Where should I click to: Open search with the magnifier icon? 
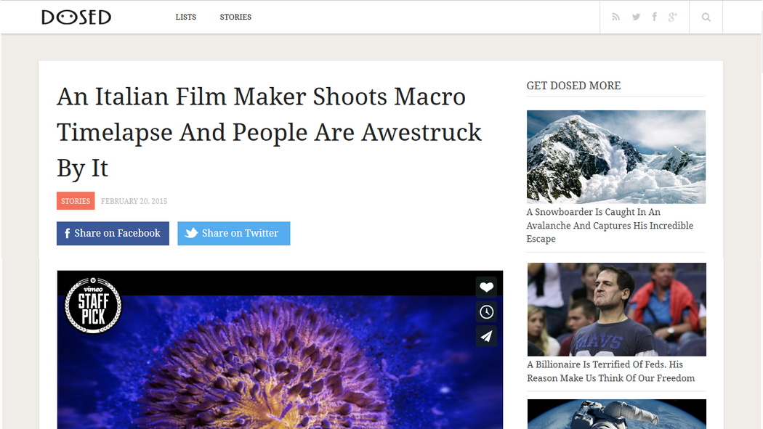coord(706,17)
